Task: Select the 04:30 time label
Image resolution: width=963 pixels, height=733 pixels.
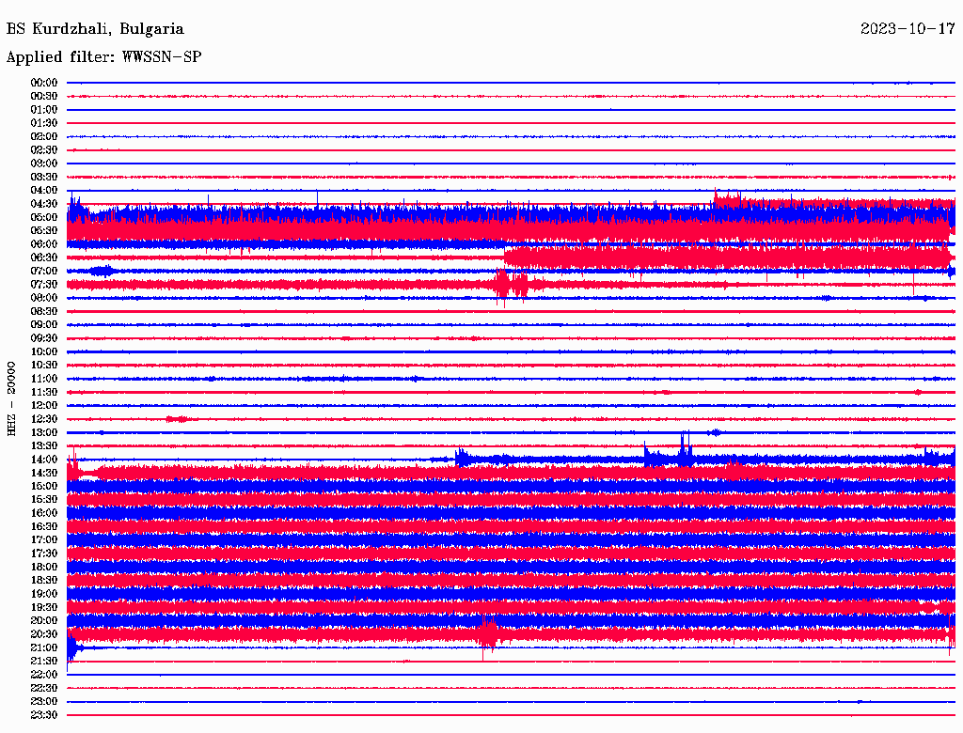Action: [43, 204]
